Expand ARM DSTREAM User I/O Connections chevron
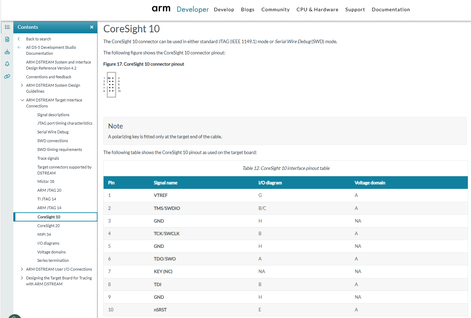 (x=22, y=269)
